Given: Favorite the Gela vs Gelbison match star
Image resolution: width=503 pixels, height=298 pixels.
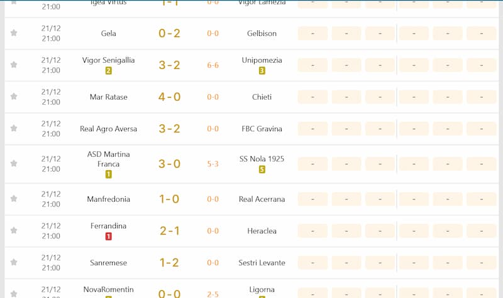Looking at the screenshot, I should tap(14, 33).
